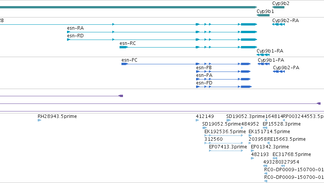Screen dimensions: 324x183
Task: Click the RE15663.5prime EST label
Action: (286, 139)
